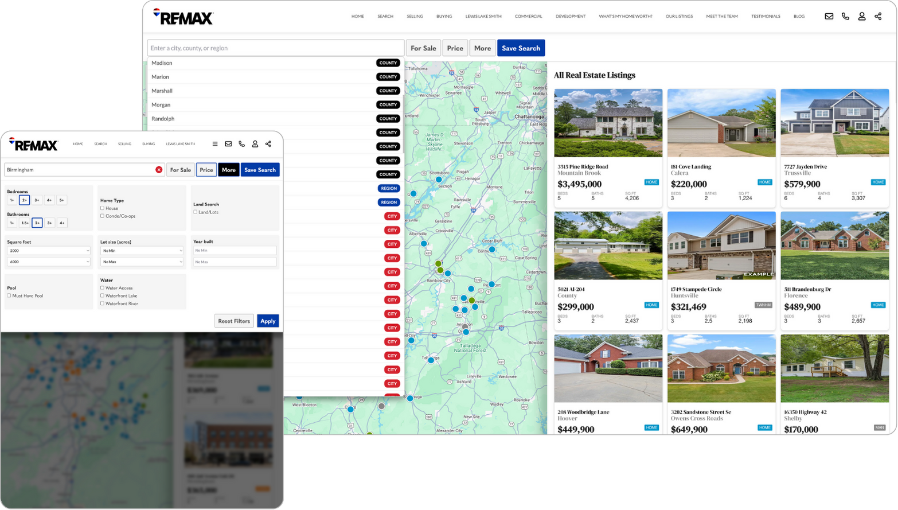This screenshot has height=510, width=898.
Task: Open the user account icon in the large window
Action: (861, 16)
